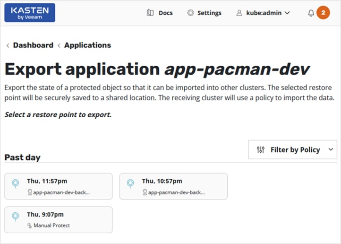Click the policy badge icon under Thu, 11:57pm
The width and height of the screenshot is (341, 244).
30,192
